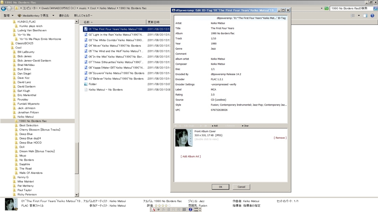Click the Label value MCA
The image size is (378, 212).
(x=213, y=90)
